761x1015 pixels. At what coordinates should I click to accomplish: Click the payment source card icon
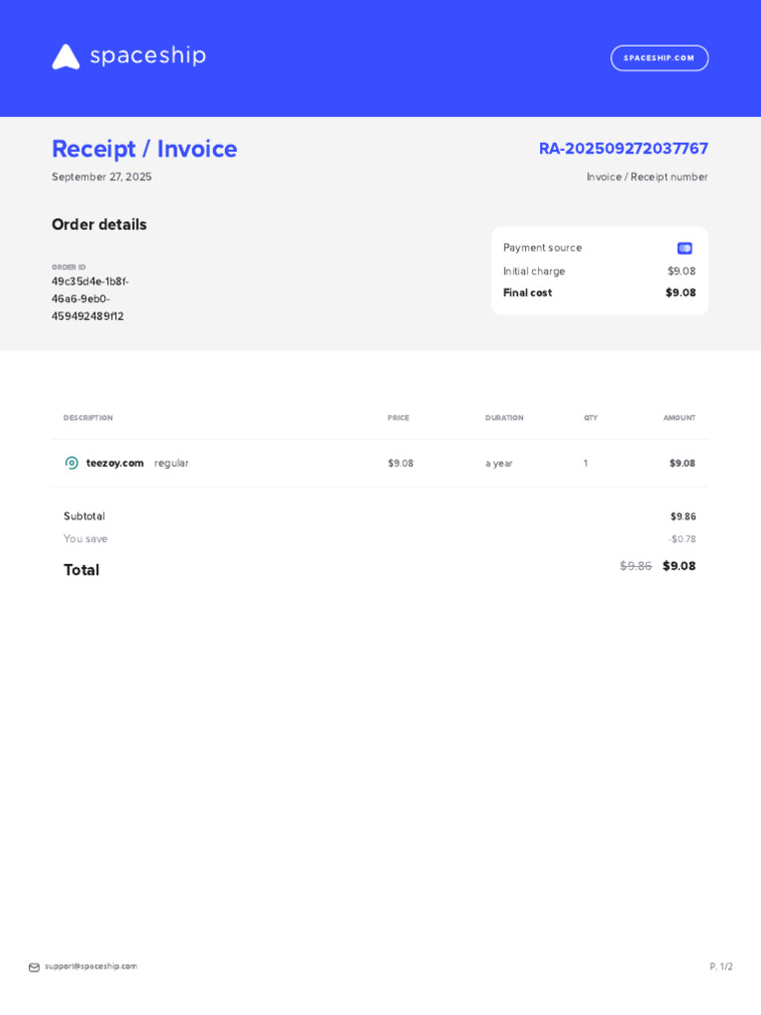[x=685, y=248]
